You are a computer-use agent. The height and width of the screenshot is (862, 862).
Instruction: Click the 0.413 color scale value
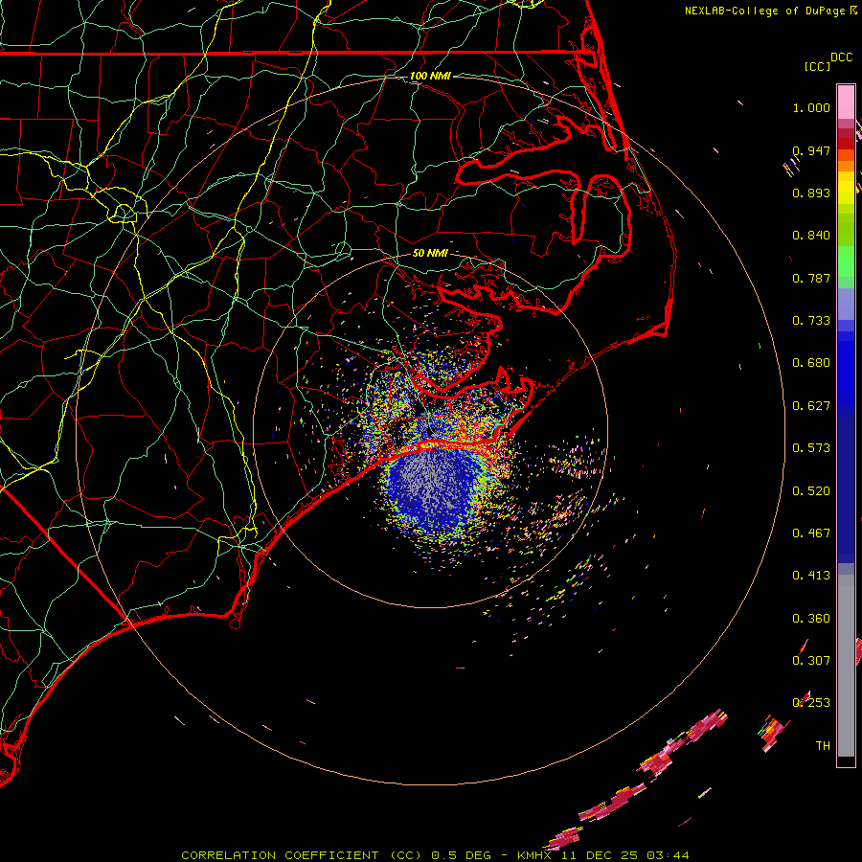pos(811,576)
